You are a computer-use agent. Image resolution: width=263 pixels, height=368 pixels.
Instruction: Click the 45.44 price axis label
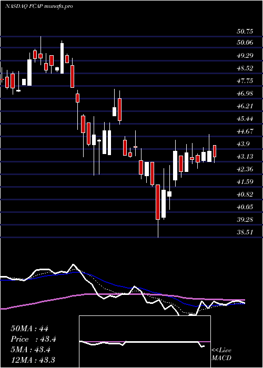click(x=245, y=119)
